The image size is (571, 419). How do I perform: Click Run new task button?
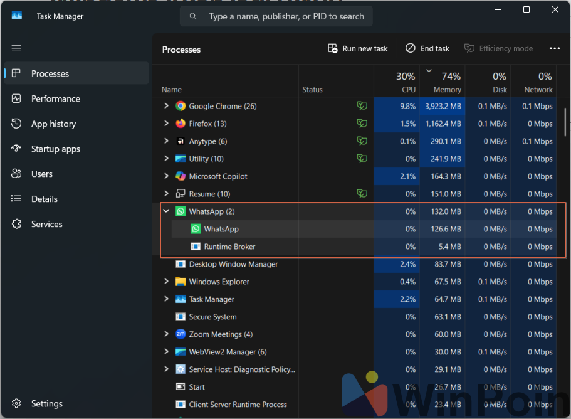point(358,48)
